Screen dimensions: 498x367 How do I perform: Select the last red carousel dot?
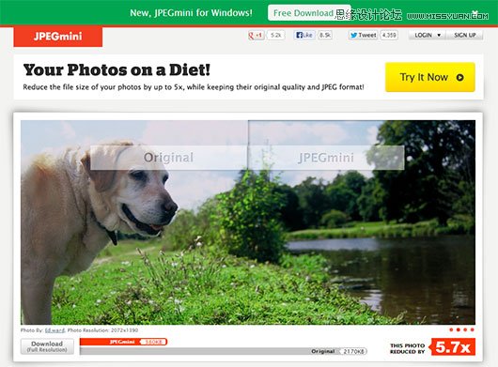[x=473, y=329]
